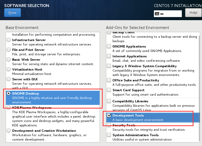The height and width of the screenshot is (146, 202).
Task: Click 'Utilities useful in system administration.' text
Action: click(142, 140)
